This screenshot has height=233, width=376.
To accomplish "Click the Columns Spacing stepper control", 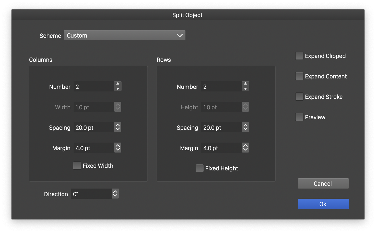I will tap(118, 127).
